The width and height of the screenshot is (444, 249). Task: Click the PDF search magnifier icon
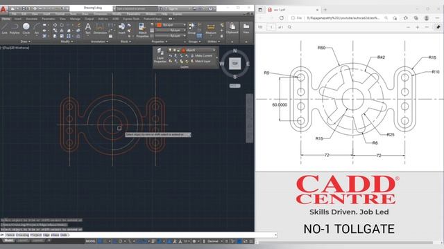(289, 27)
